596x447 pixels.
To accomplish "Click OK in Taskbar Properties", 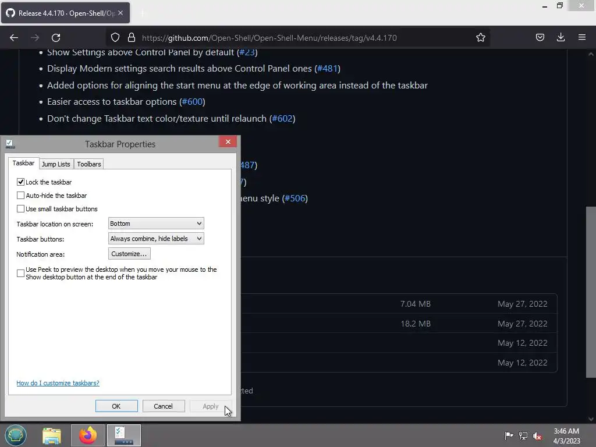I will coord(116,406).
